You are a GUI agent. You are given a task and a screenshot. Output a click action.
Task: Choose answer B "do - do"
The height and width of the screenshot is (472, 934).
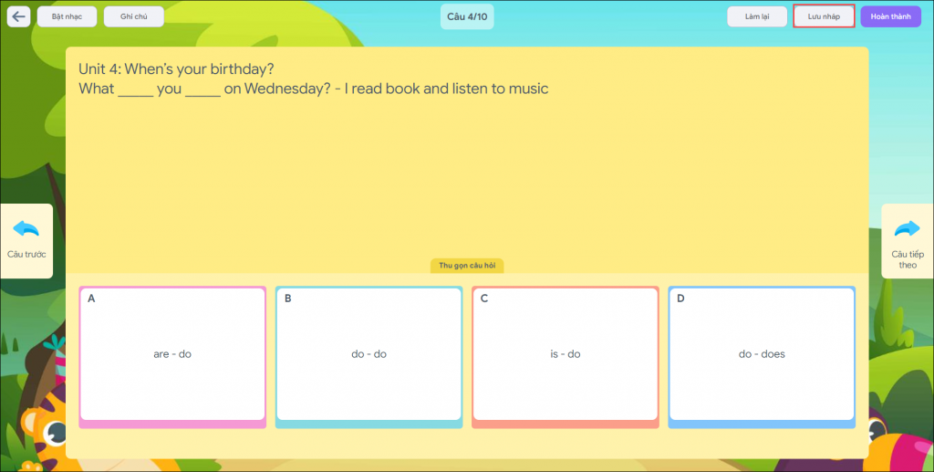coord(368,354)
